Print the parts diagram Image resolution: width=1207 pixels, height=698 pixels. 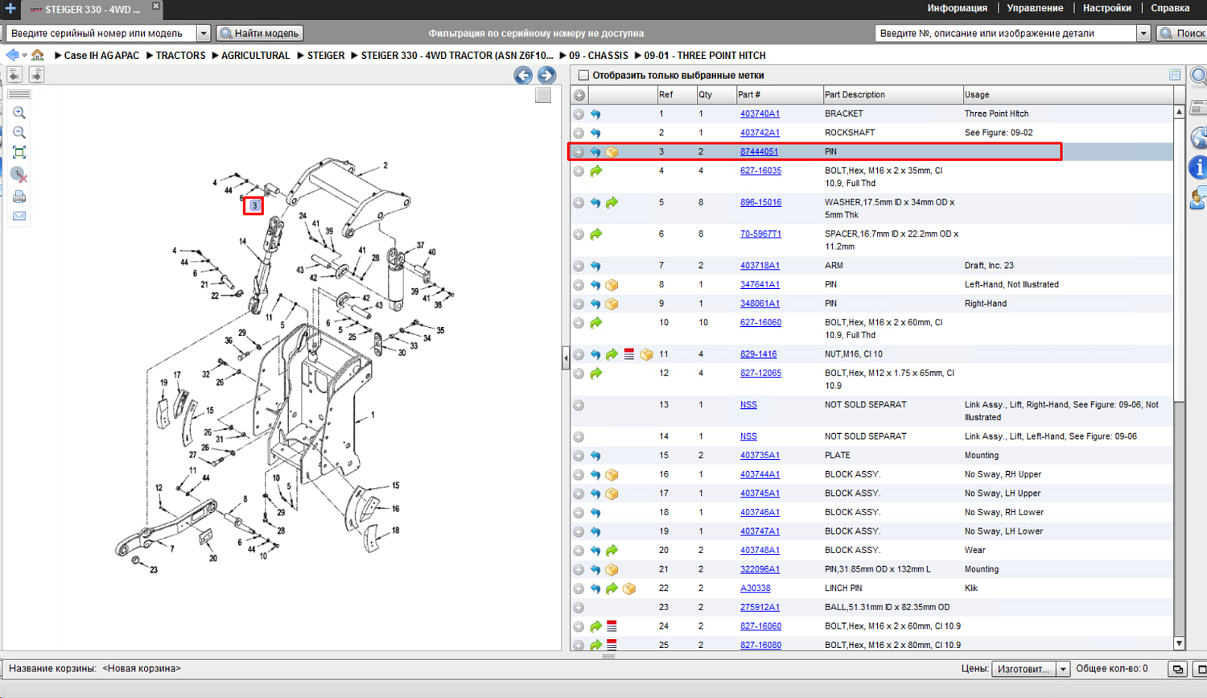pyautogui.click(x=19, y=196)
